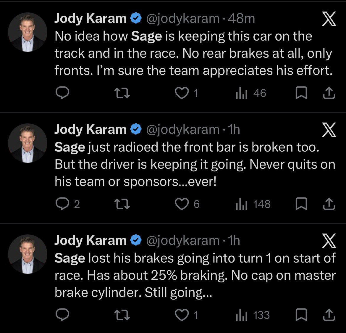The image size is (346, 333).
Task: Reply to the 48m tweet about rear brakes
Action: 62,94
